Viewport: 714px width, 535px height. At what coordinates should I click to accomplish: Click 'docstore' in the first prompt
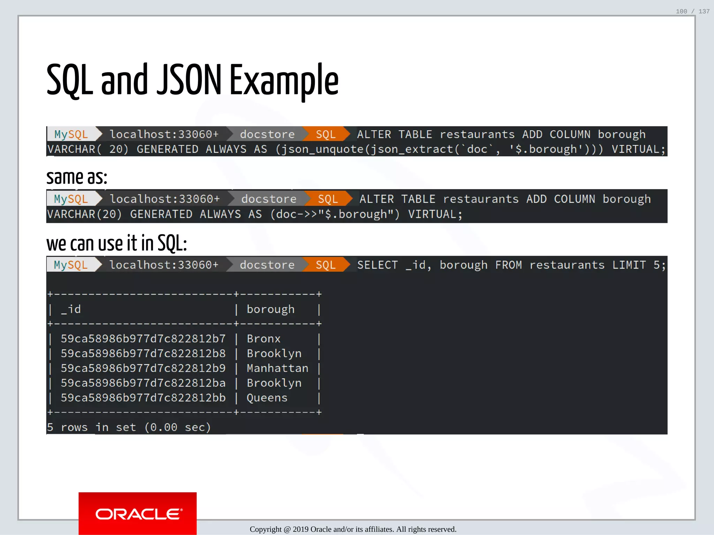(267, 134)
